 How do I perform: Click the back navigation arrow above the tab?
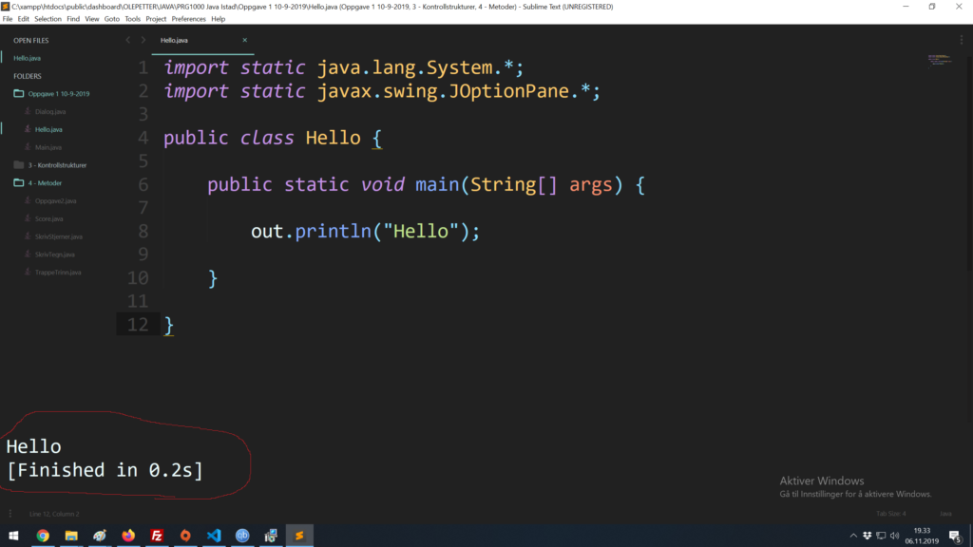128,40
